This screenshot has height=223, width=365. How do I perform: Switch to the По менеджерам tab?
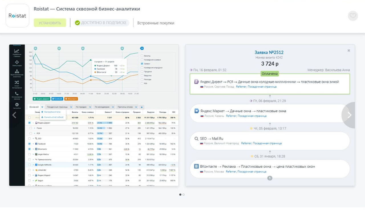[102, 107]
